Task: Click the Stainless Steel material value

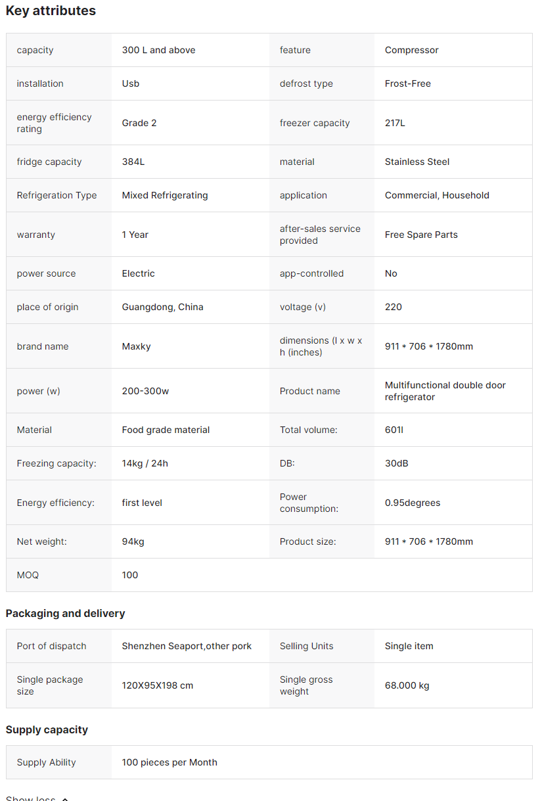Action: 416,162
